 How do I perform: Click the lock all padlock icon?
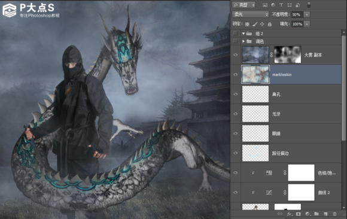click(270, 24)
